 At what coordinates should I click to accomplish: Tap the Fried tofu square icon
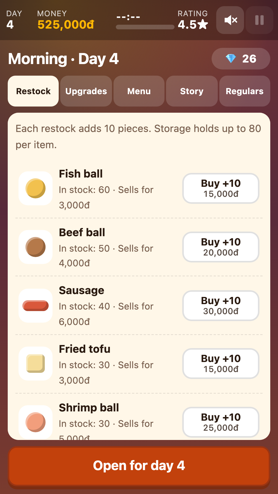pos(36,364)
